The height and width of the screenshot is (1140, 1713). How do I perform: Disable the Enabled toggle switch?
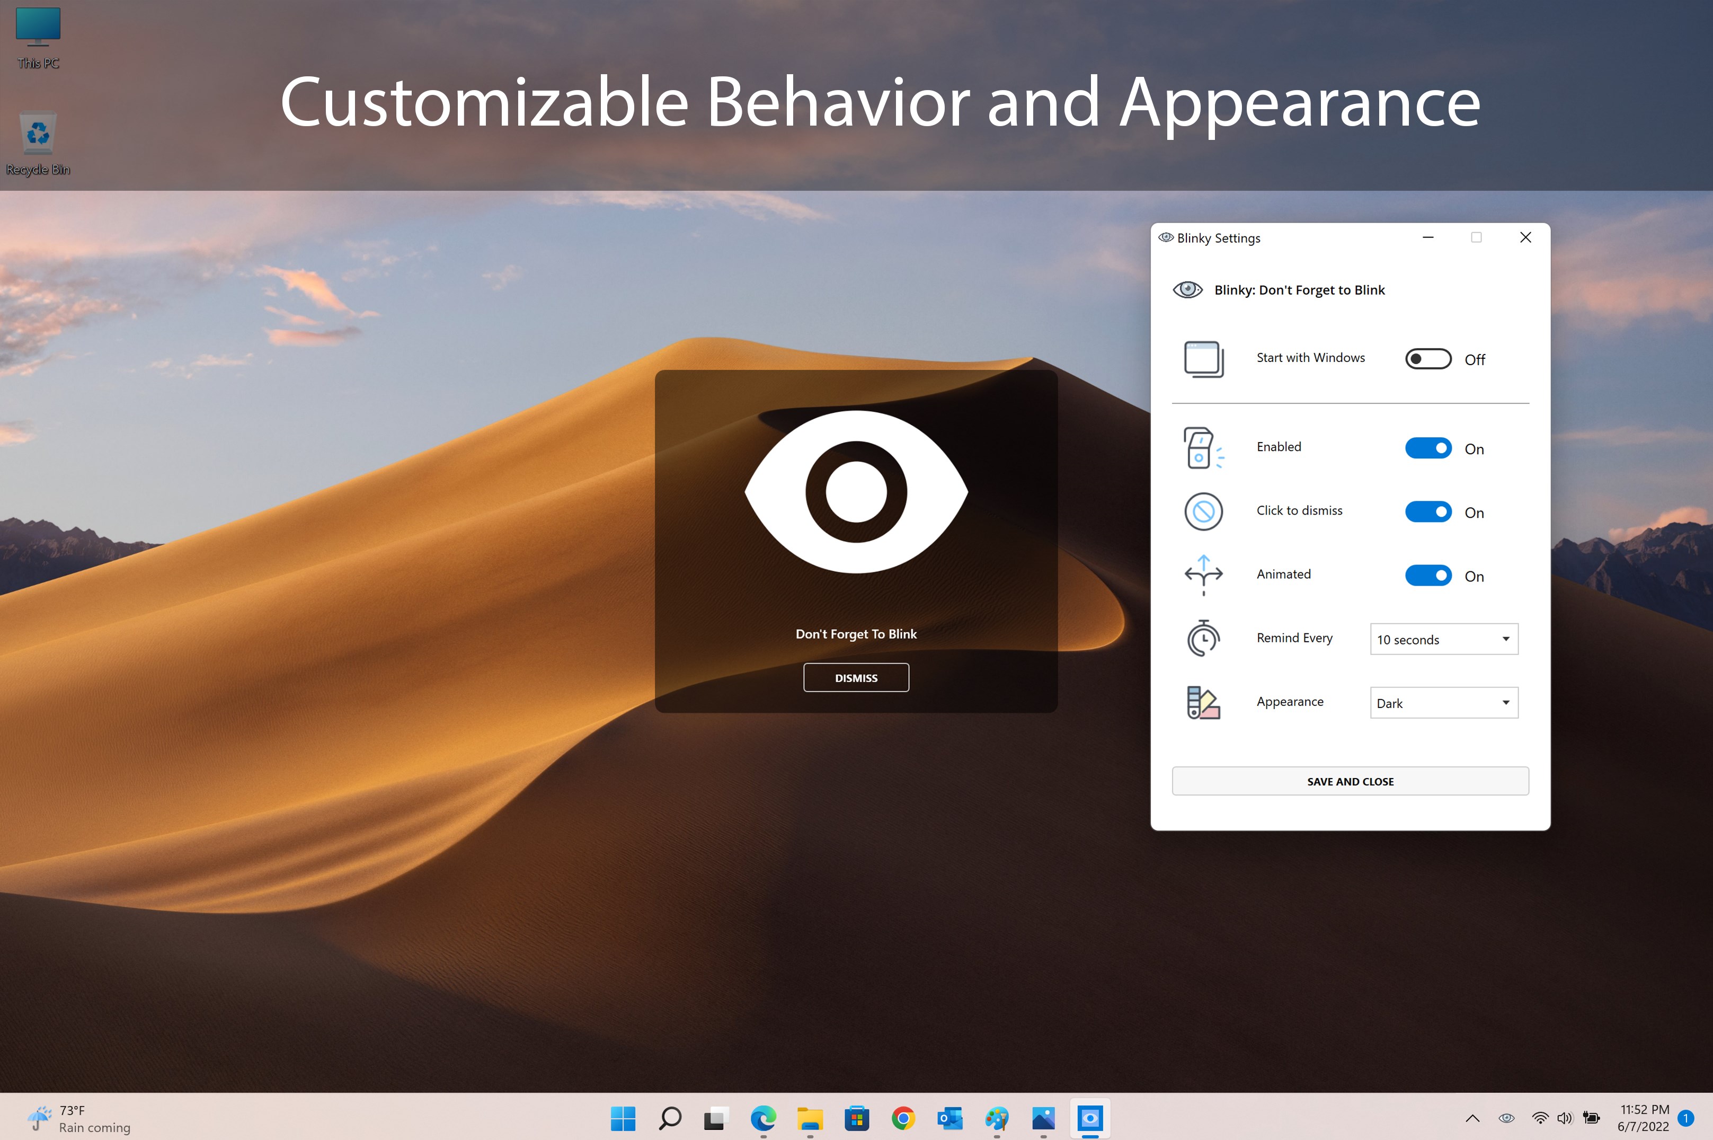click(1427, 448)
